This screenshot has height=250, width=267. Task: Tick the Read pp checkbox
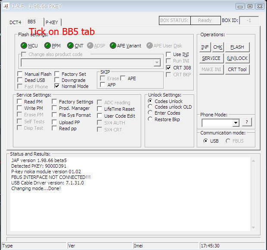54,128
